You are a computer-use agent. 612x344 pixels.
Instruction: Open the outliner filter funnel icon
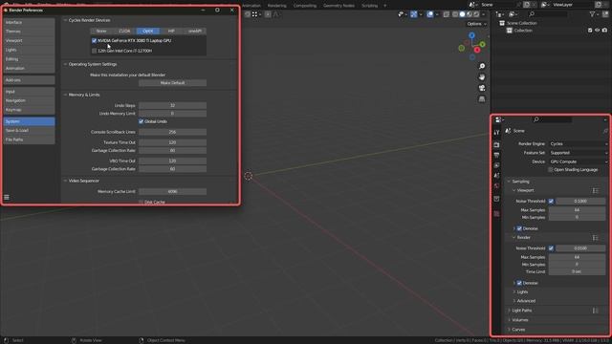pos(593,14)
